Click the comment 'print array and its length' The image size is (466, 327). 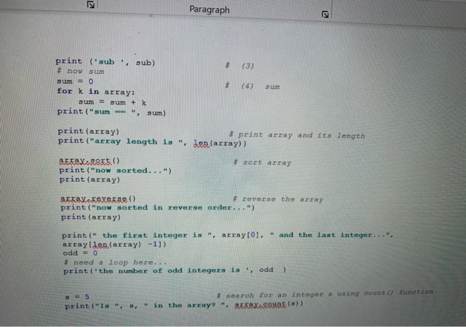(x=297, y=136)
